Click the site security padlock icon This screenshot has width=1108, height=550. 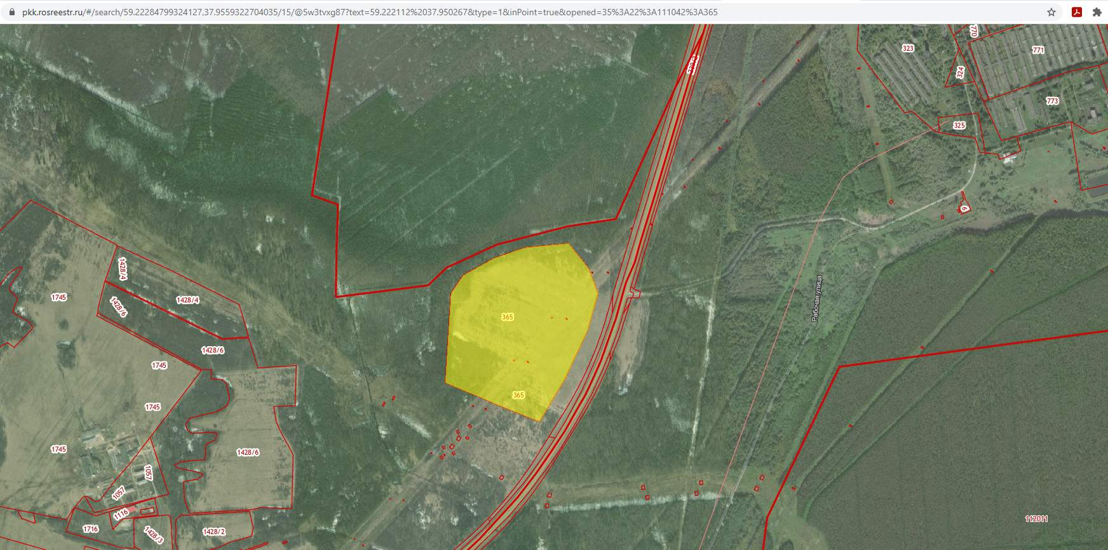[11, 12]
